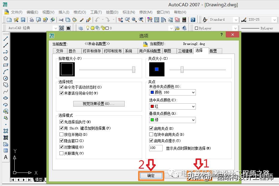Enable 在块中启用夹点 checkbox

[x=151, y=134]
